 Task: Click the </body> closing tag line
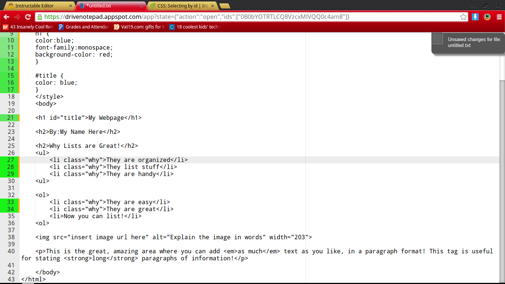coord(48,272)
